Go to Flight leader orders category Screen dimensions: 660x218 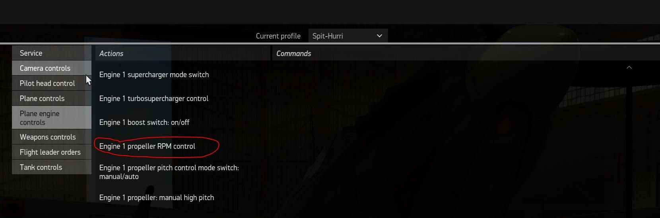(52, 152)
